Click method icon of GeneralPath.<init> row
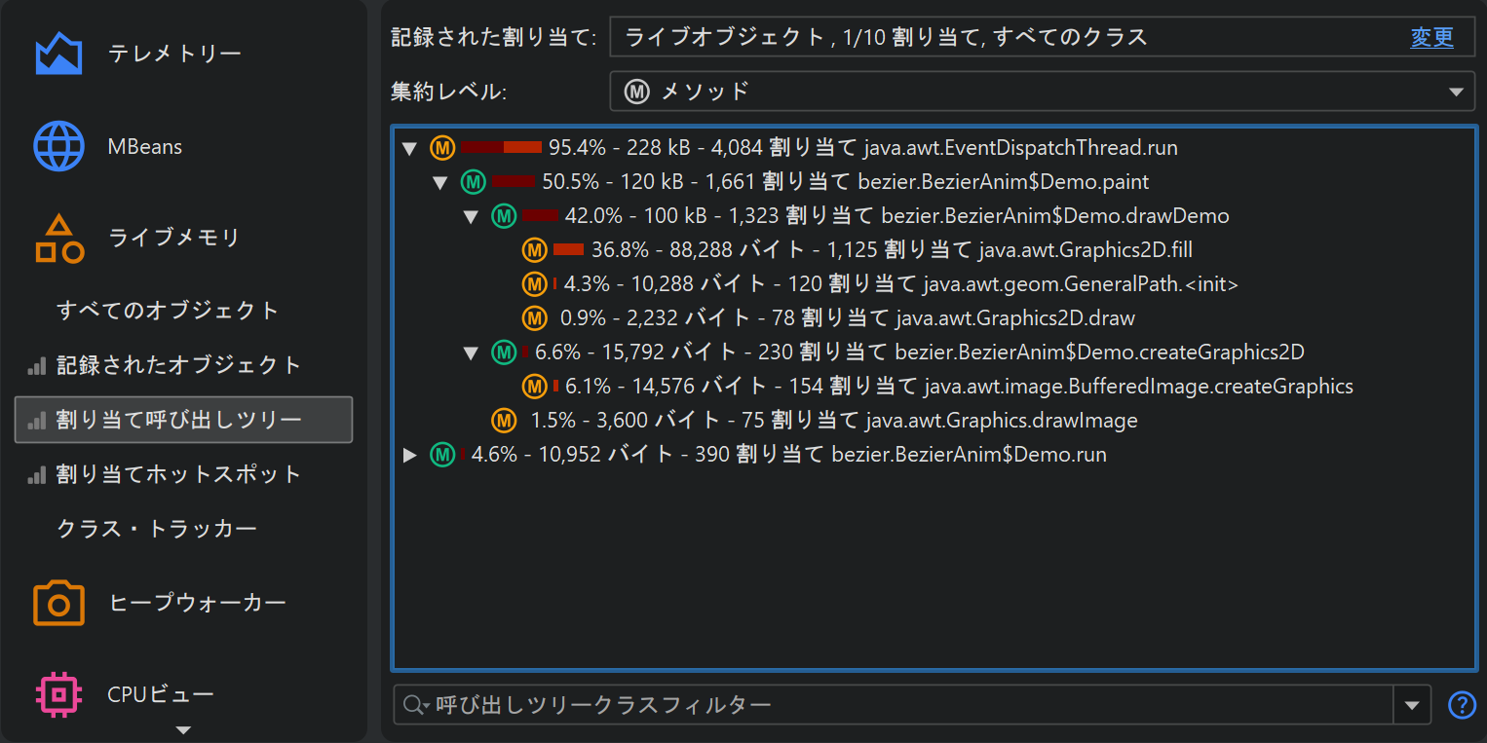1487x743 pixels. click(534, 284)
